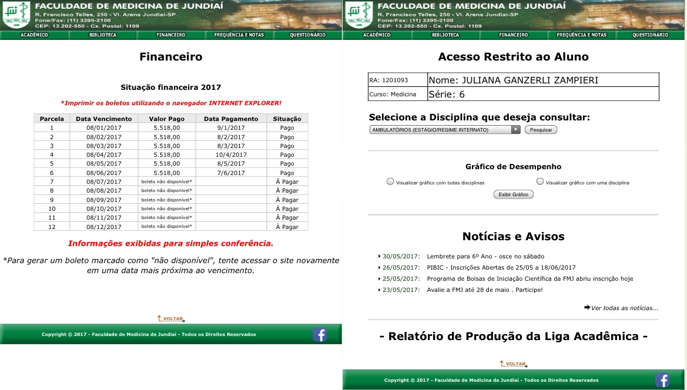Click the FMJ logo on the Financeiro page header
This screenshot has width=687, height=390.
pyautogui.click(x=15, y=15)
